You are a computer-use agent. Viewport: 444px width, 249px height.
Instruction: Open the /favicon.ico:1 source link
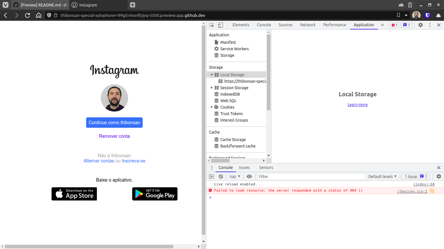pyautogui.click(x=412, y=191)
